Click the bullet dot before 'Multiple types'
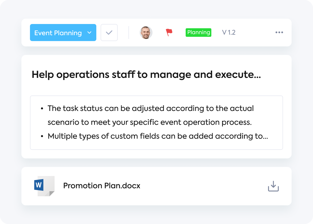313x224 pixels. 42,137
